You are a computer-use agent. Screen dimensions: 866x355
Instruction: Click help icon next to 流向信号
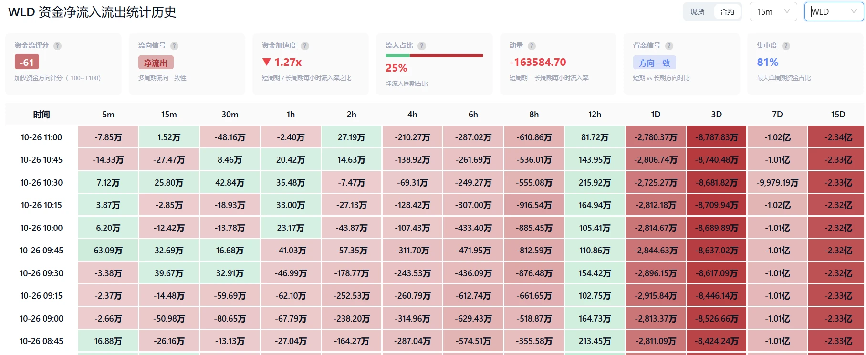pos(174,46)
